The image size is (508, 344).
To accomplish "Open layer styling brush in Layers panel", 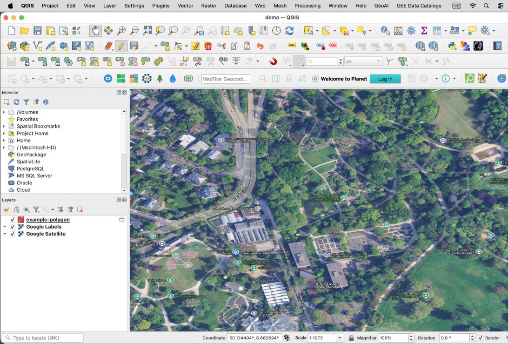I will click(x=7, y=210).
